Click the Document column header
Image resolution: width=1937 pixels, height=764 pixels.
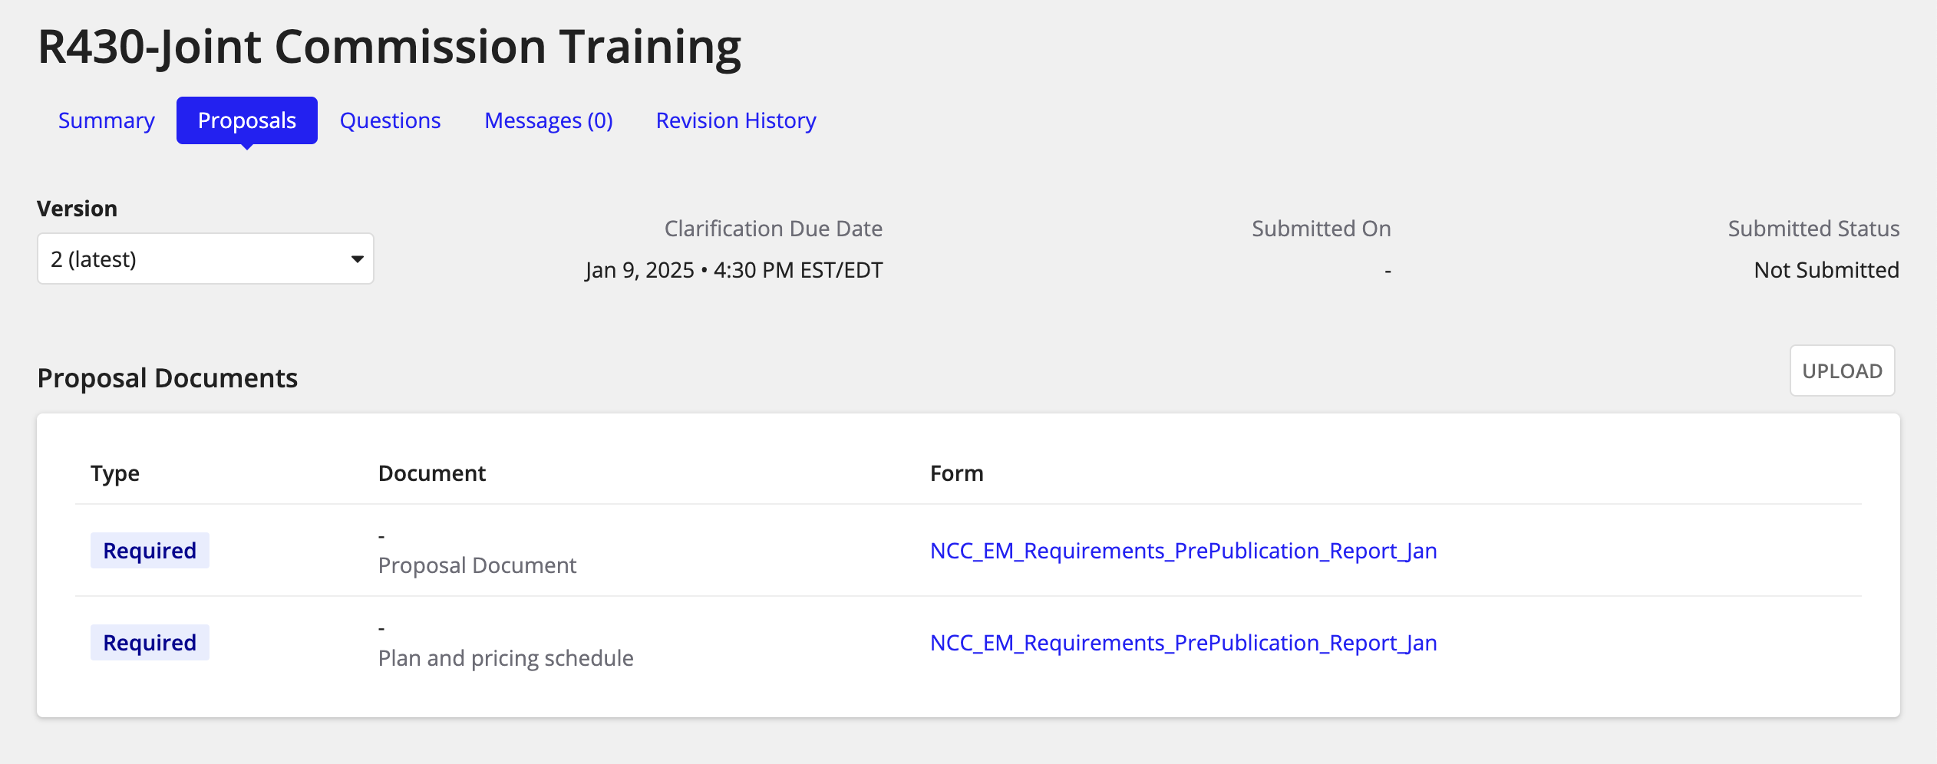click(431, 473)
